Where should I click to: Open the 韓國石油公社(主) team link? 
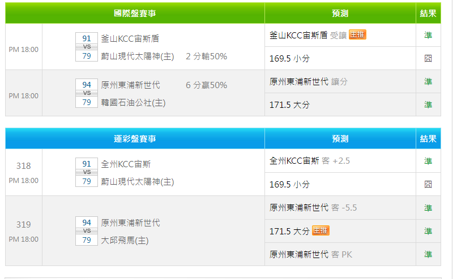(x=133, y=102)
